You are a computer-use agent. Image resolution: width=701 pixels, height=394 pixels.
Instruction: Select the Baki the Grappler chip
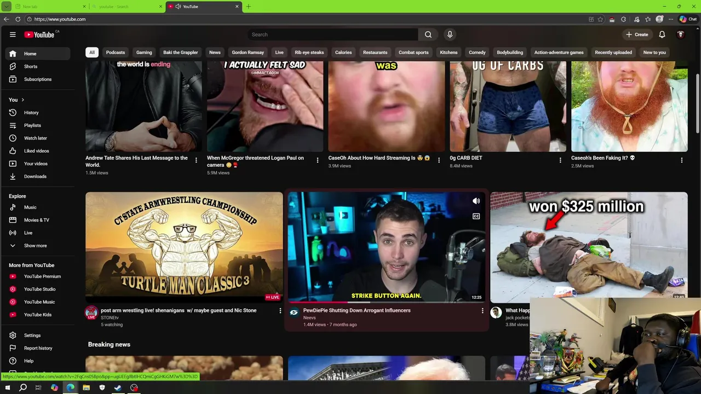point(180,53)
